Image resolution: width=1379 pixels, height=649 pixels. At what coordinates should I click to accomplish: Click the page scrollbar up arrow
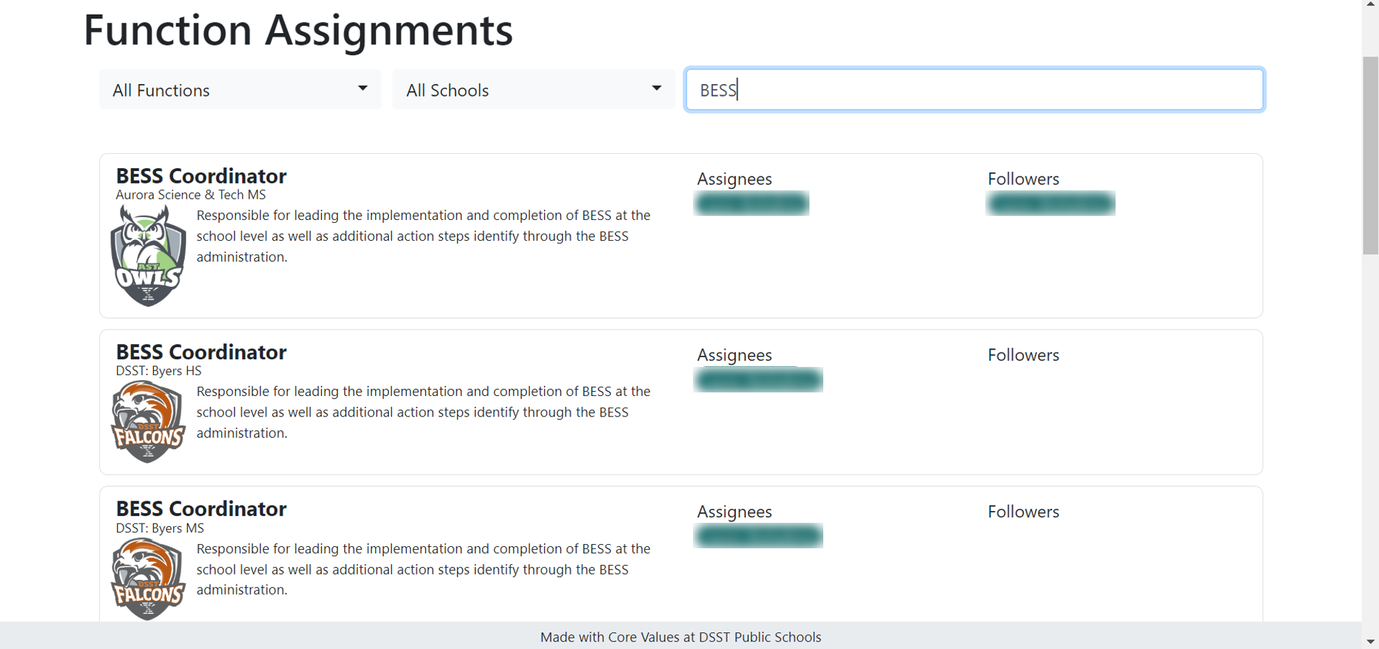(x=1371, y=6)
